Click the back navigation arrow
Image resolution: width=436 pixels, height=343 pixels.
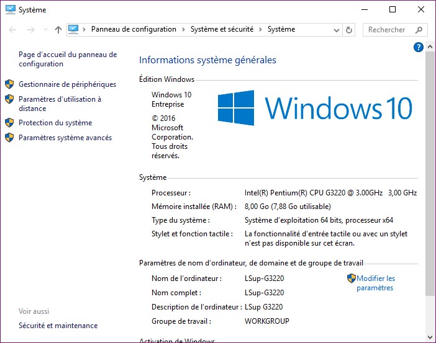coord(12,29)
